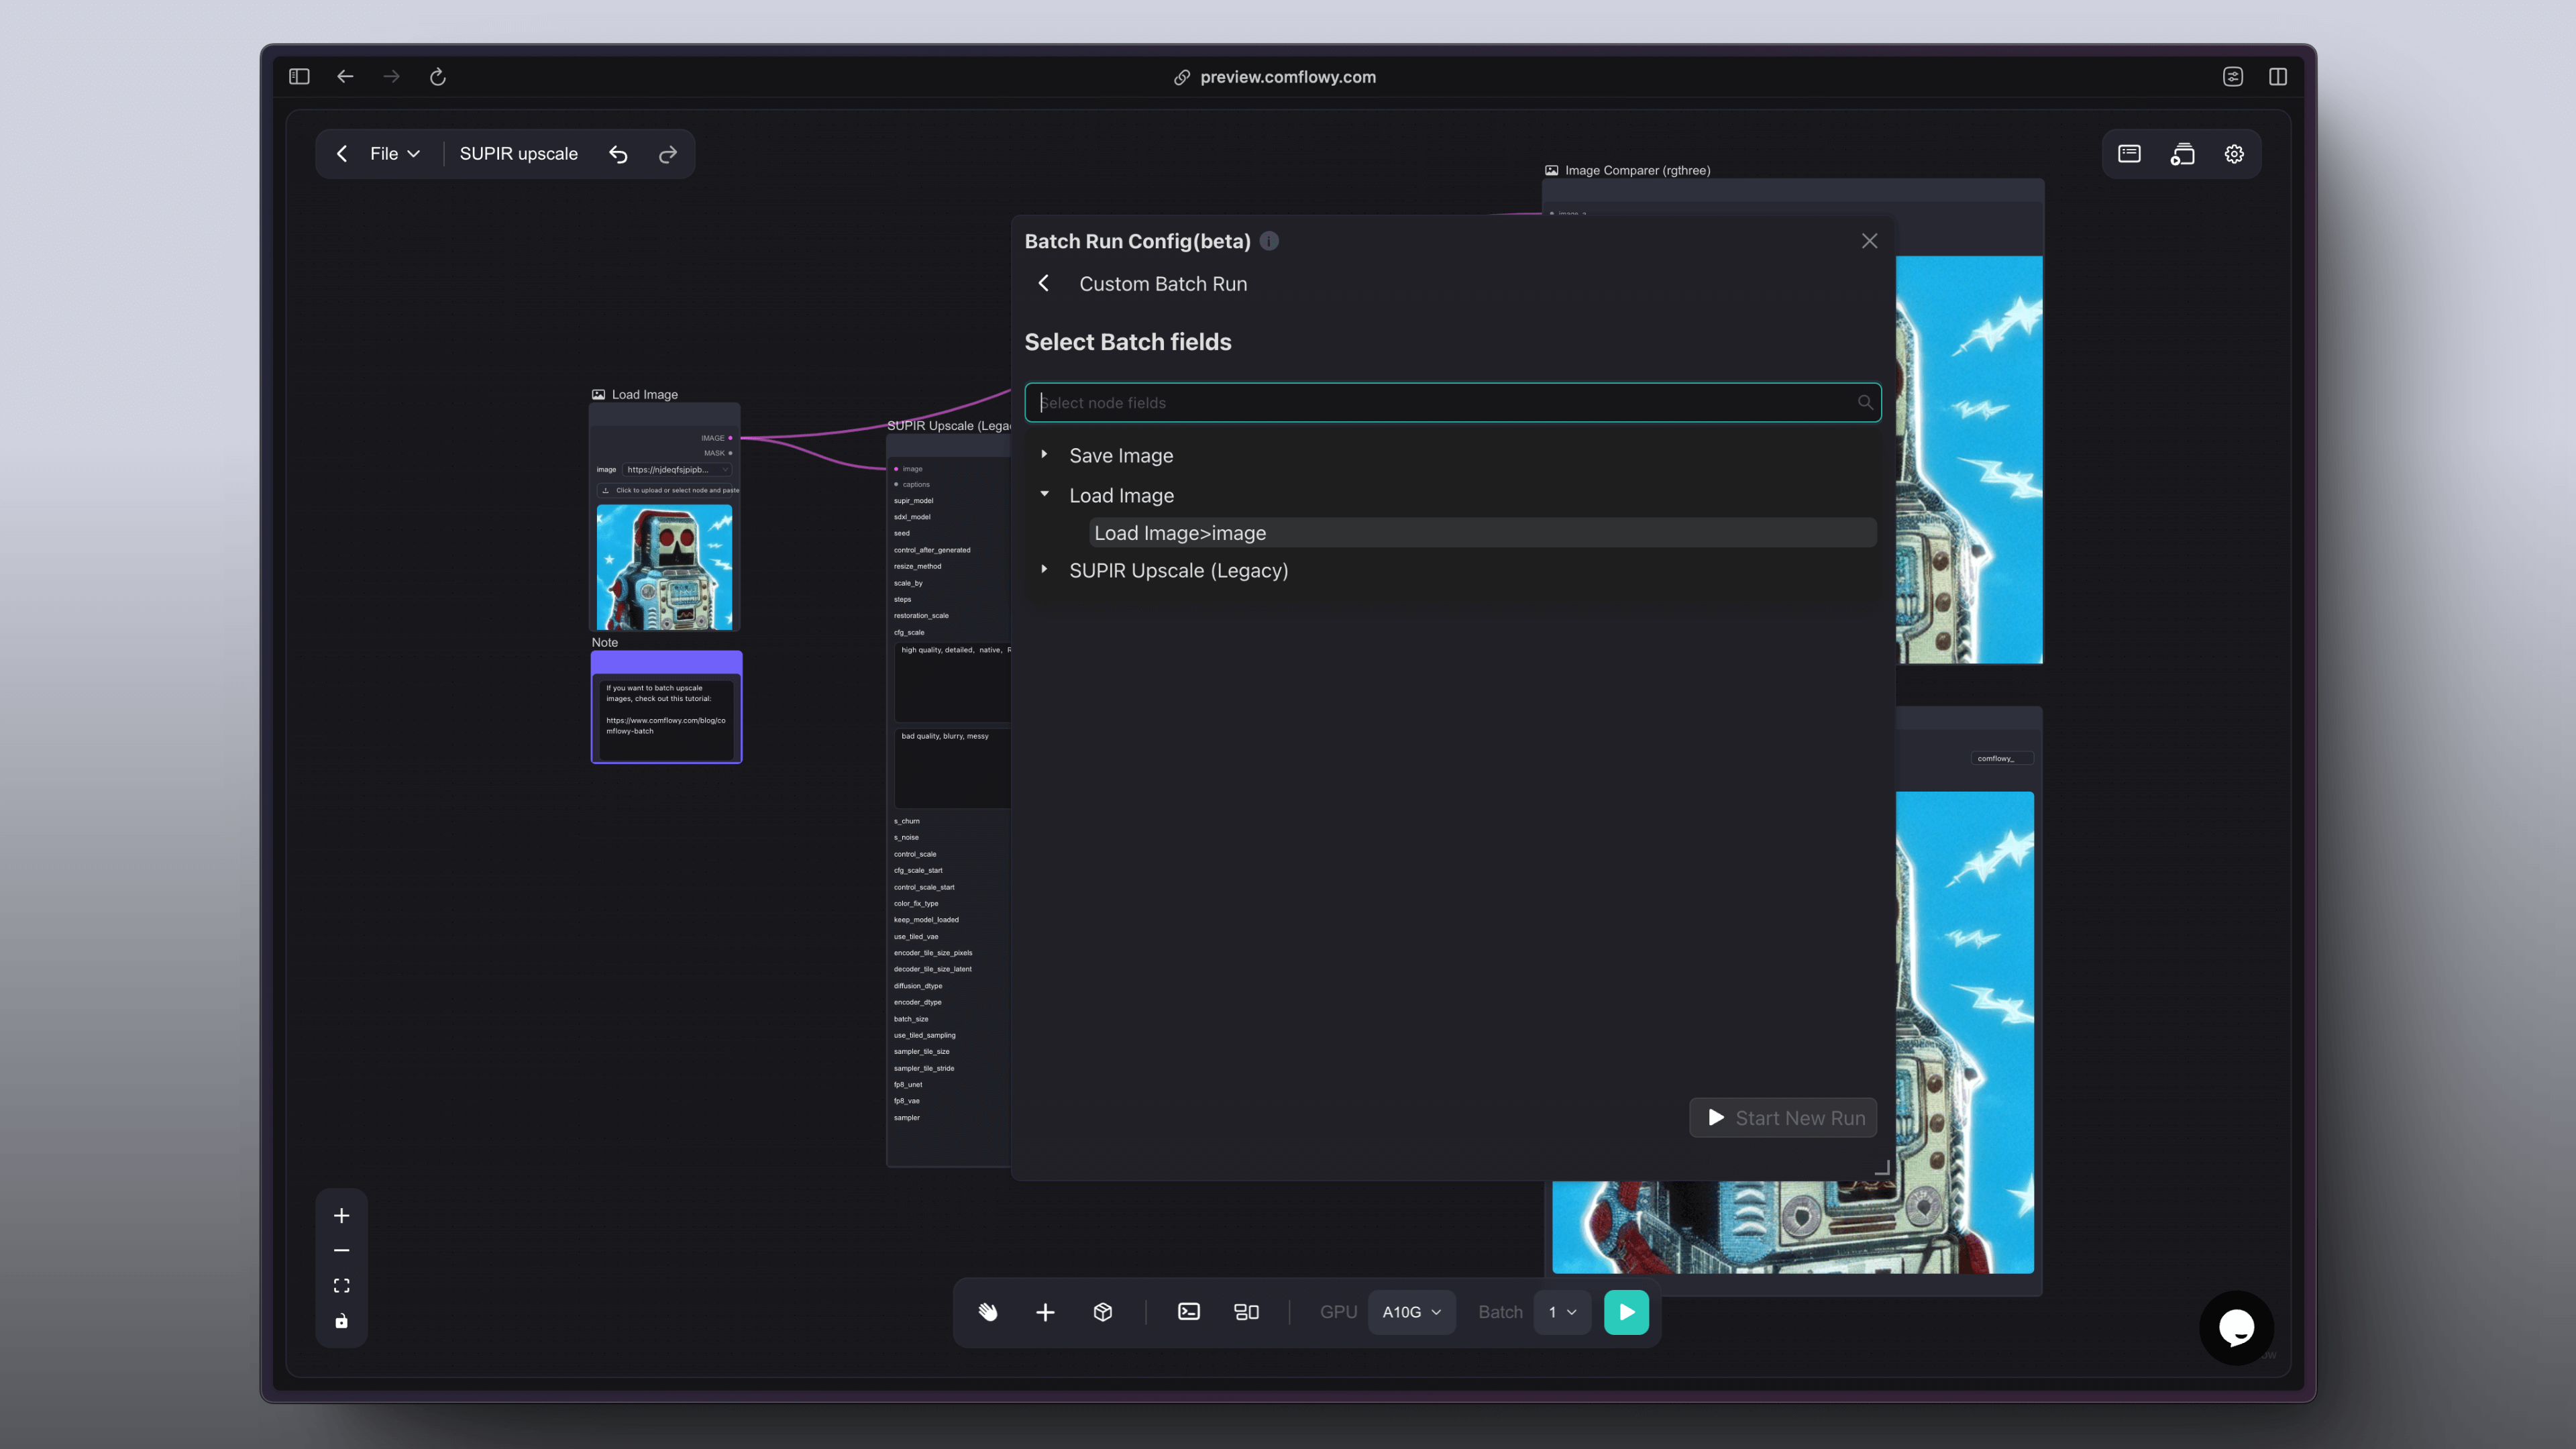2576x1449 pixels.
Task: Click the SUPIR upscale workflow title
Action: (x=518, y=154)
